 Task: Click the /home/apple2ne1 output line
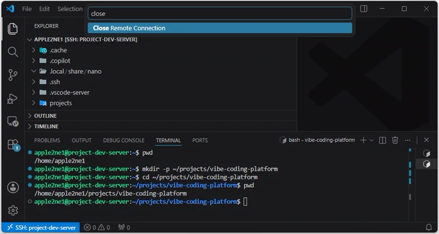[x=59, y=161]
